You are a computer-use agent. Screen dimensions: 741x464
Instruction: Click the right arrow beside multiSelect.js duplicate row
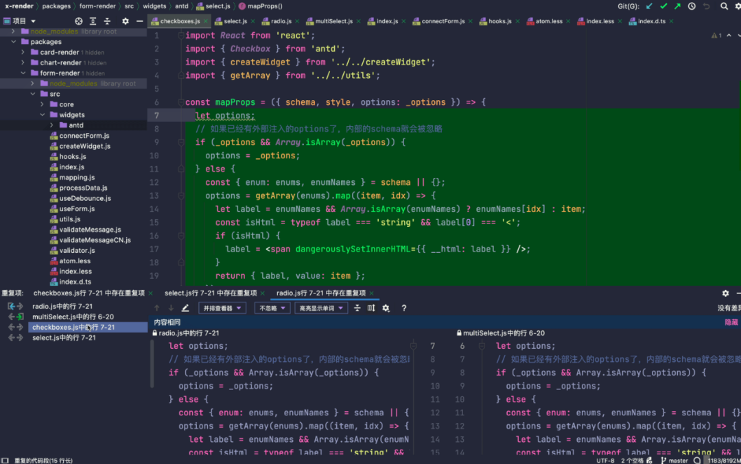[20, 317]
